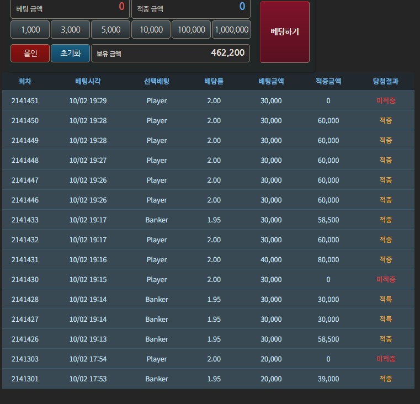Screen dimensions: 420x404
Task: Click the 적중 금액 amount field
Action: pos(191,9)
